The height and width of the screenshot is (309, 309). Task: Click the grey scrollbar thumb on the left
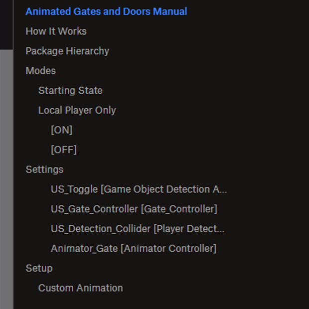pyautogui.click(x=6, y=179)
